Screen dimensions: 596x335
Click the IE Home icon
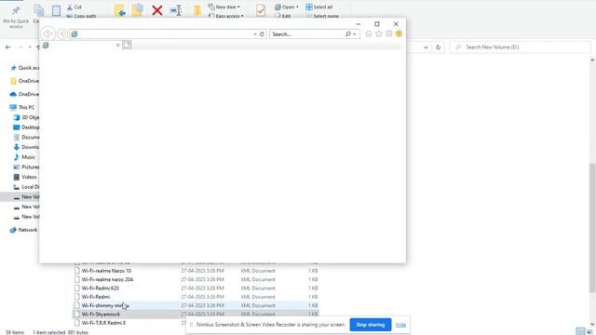(369, 33)
